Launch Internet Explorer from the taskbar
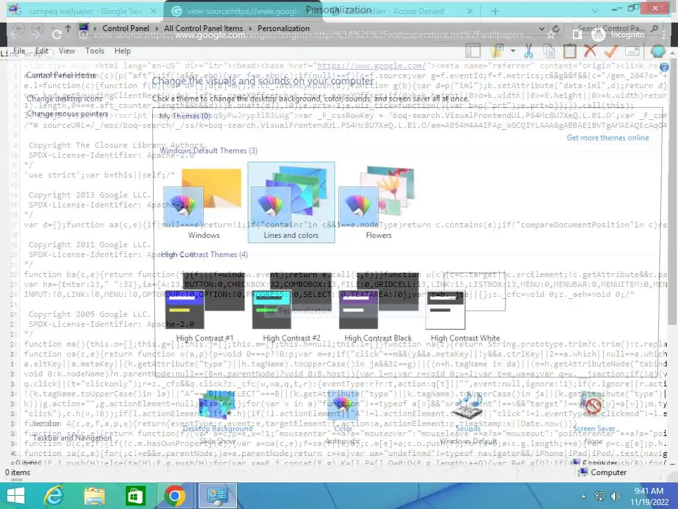 tap(54, 496)
